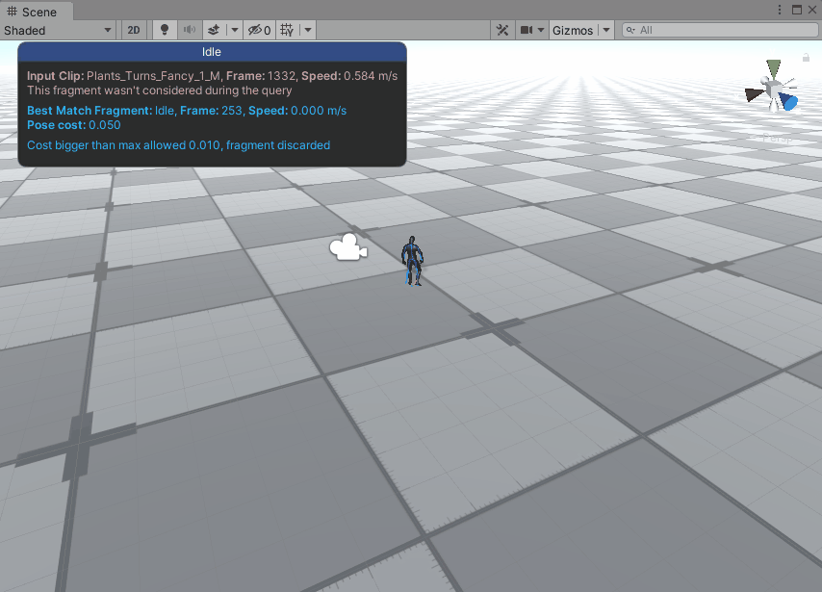Close the Scene window
The height and width of the screenshot is (592, 822).
point(812,10)
